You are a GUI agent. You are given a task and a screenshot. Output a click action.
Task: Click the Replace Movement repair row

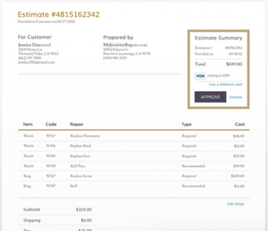tap(134, 136)
